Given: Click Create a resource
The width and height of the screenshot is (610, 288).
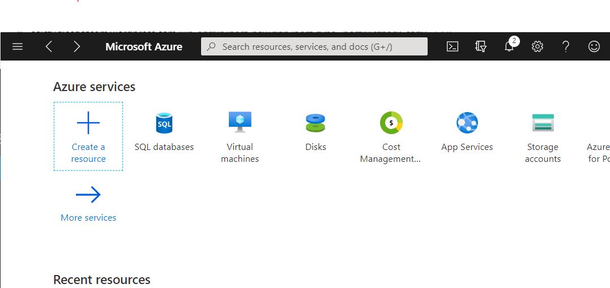Looking at the screenshot, I should coord(88,136).
